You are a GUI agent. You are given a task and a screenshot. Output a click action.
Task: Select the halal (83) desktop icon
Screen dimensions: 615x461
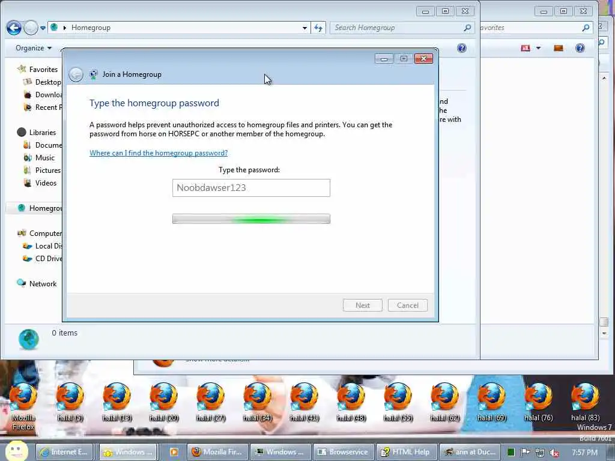(585, 402)
